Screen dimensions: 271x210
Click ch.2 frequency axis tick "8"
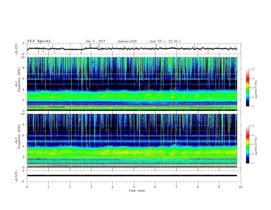[24, 125]
